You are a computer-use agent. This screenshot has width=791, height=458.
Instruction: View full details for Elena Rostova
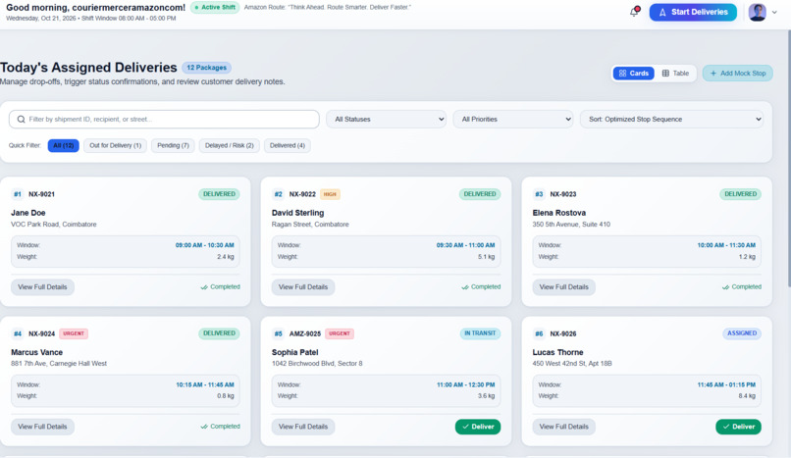564,287
